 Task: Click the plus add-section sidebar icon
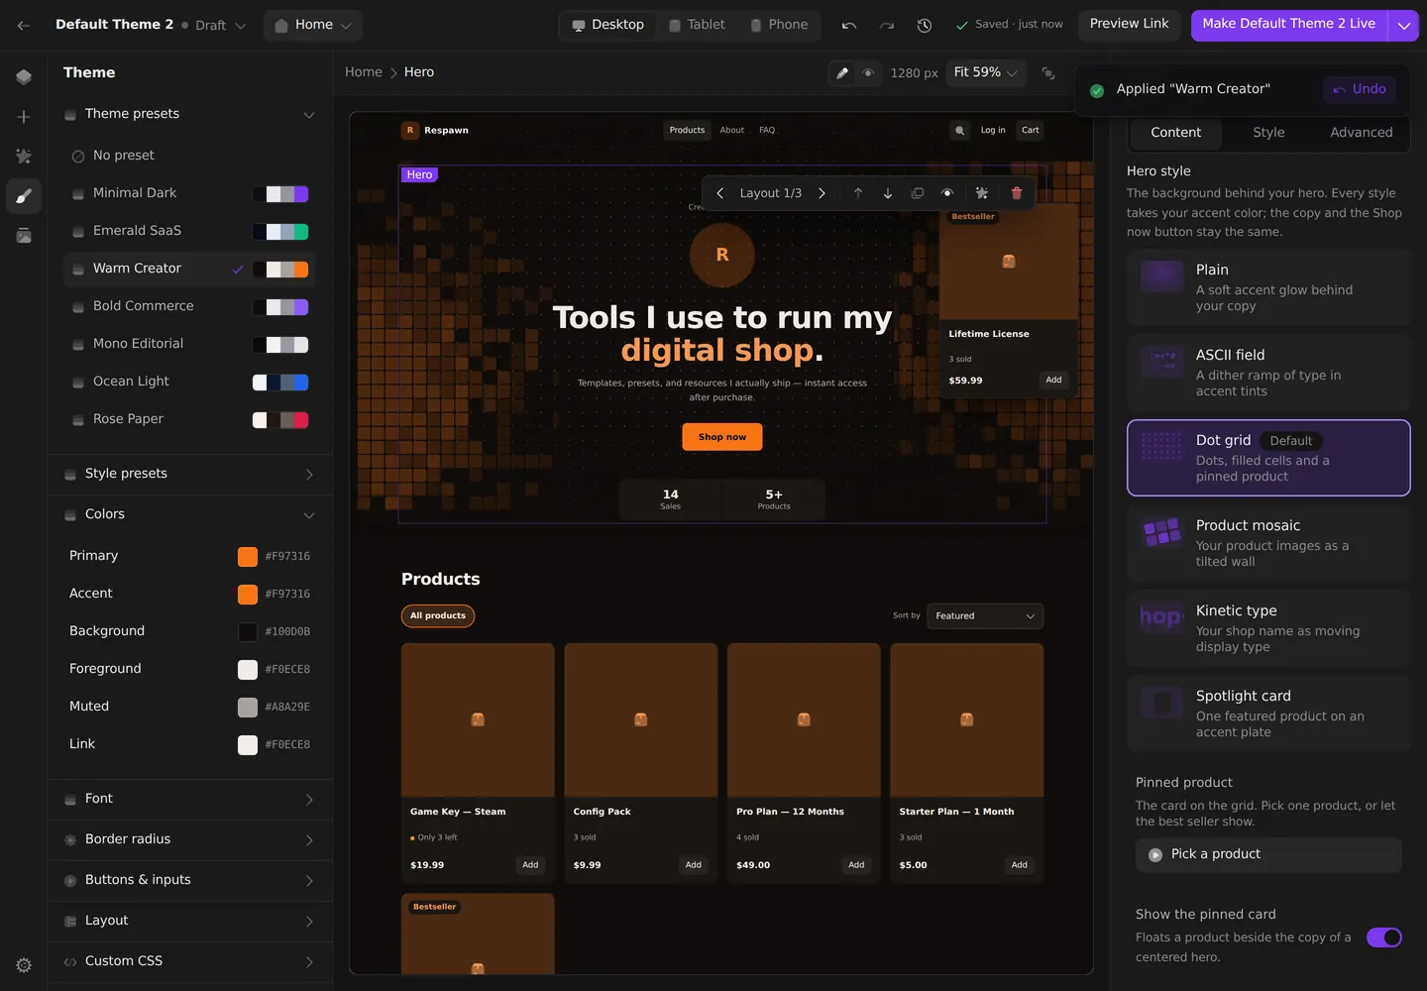pyautogui.click(x=24, y=117)
